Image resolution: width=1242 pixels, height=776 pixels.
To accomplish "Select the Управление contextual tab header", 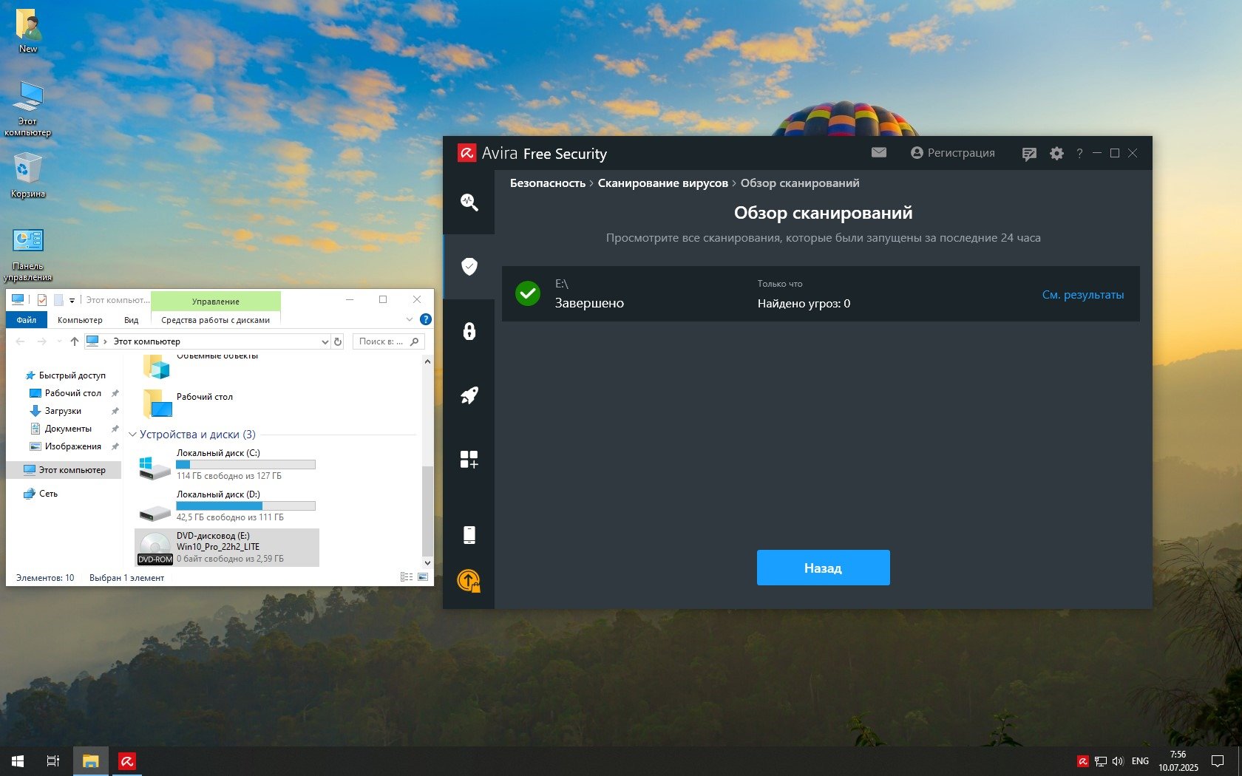I will [215, 301].
